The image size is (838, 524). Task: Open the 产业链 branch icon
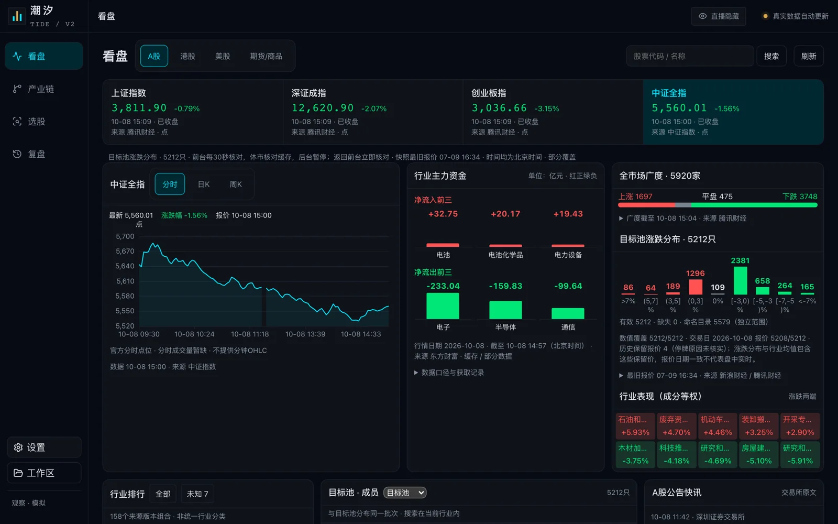pyautogui.click(x=17, y=89)
